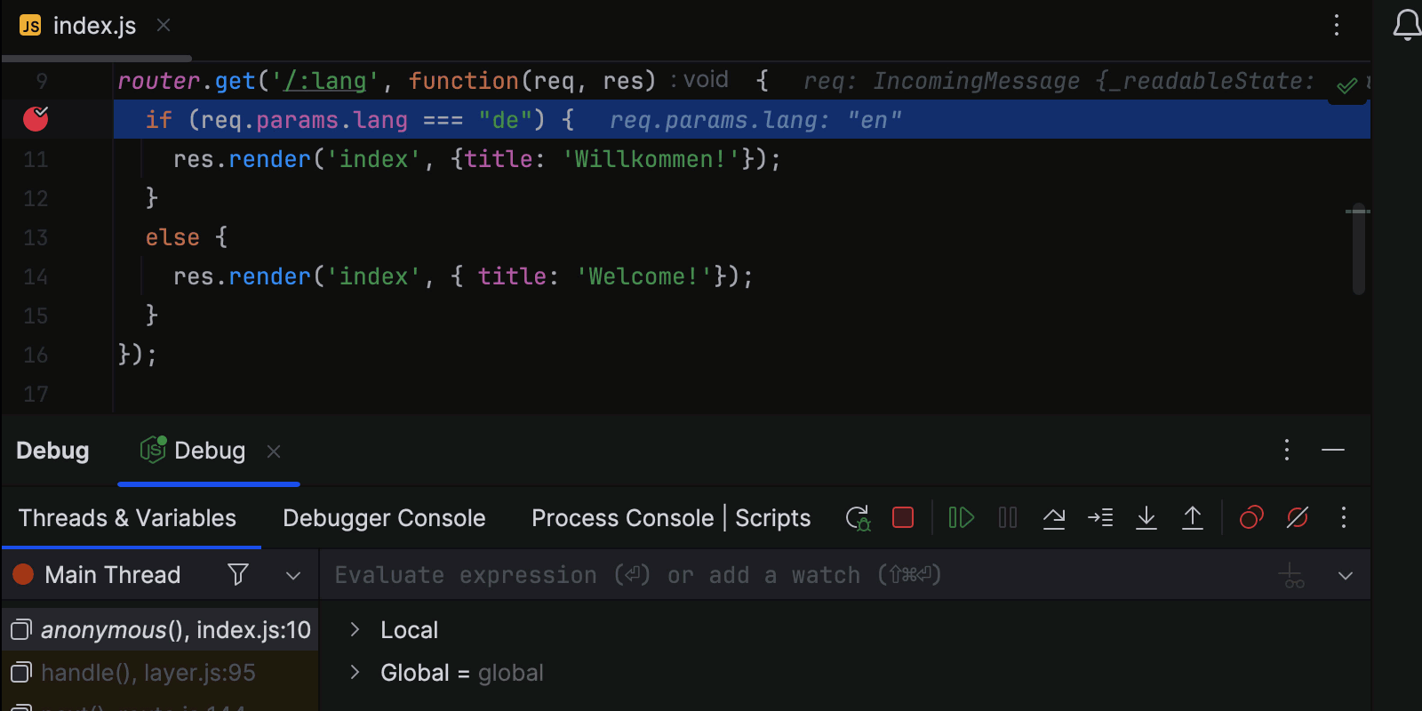This screenshot has height=711, width=1422.
Task: Click the editor vertical scrollbar
Action: 1358,249
